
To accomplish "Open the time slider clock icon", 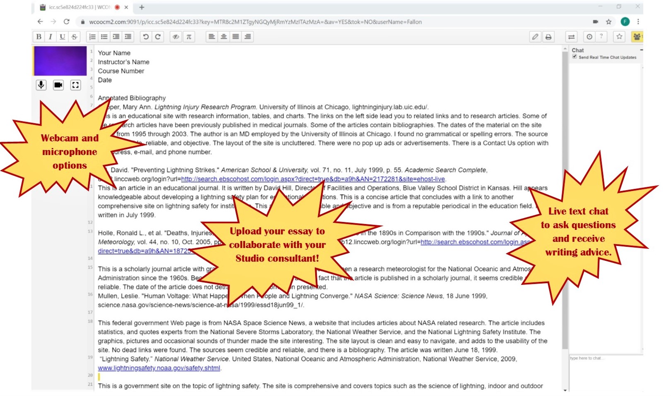I will coord(589,37).
